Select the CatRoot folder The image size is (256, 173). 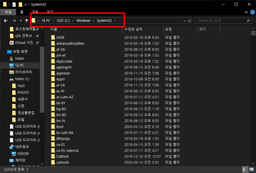[62, 157]
